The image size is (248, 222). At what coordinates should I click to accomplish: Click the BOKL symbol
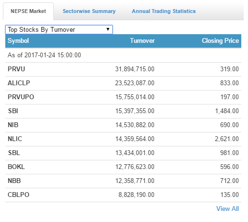click(16, 167)
